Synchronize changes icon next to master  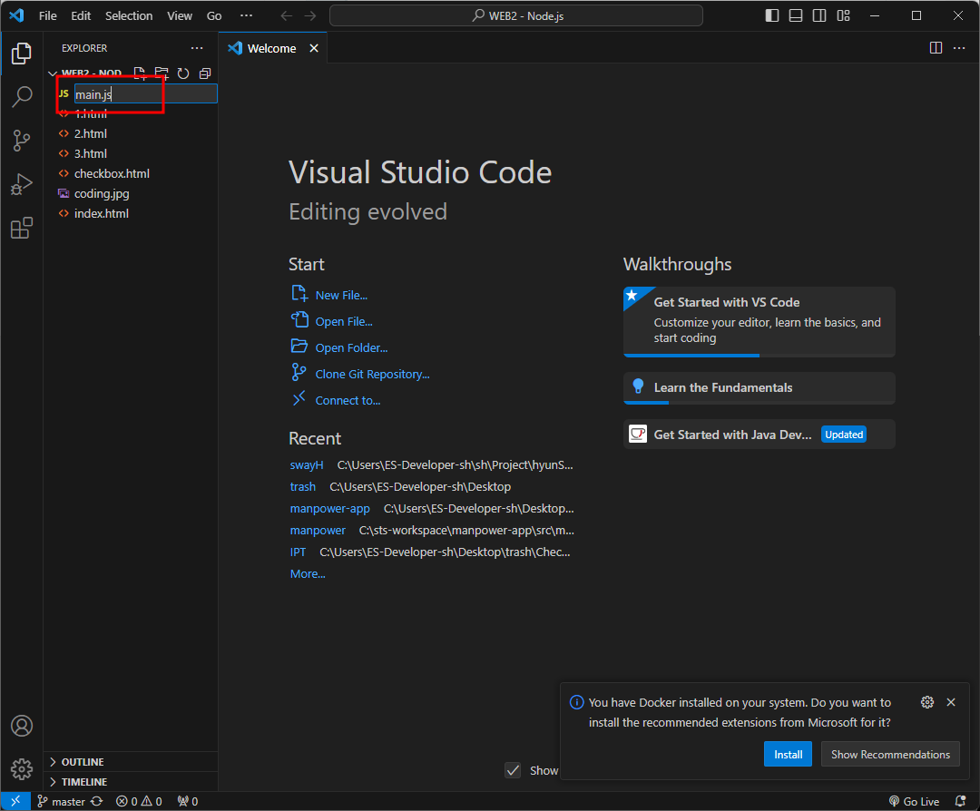(x=97, y=801)
